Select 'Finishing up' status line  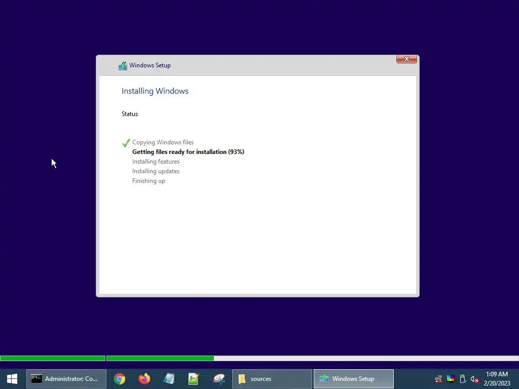click(x=149, y=181)
